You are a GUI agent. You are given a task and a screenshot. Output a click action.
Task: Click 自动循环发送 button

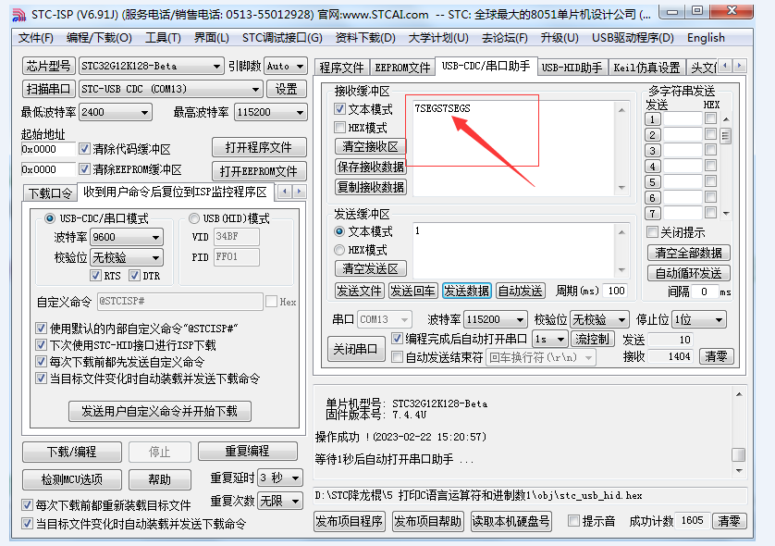click(688, 273)
